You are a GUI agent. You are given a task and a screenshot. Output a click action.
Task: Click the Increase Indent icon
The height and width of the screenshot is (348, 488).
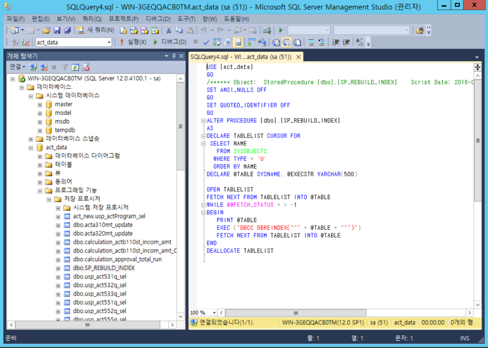[346, 42]
